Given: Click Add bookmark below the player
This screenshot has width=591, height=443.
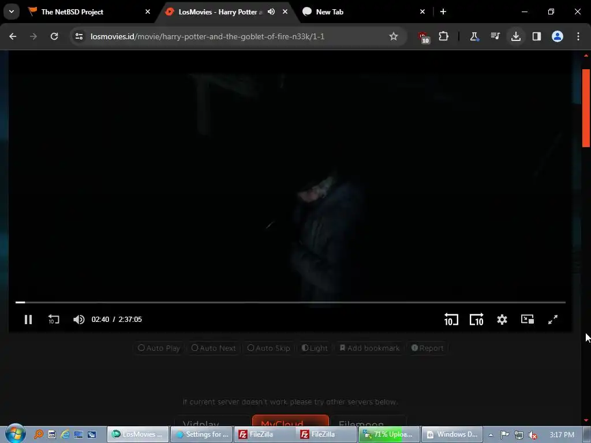Looking at the screenshot, I should click(x=369, y=348).
